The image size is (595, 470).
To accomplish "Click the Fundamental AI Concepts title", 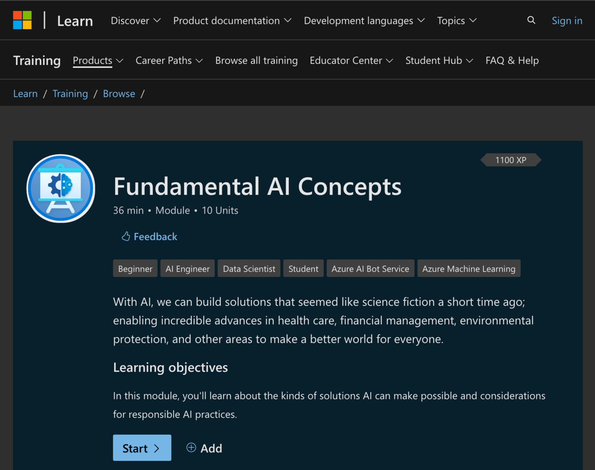I will 257,187.
